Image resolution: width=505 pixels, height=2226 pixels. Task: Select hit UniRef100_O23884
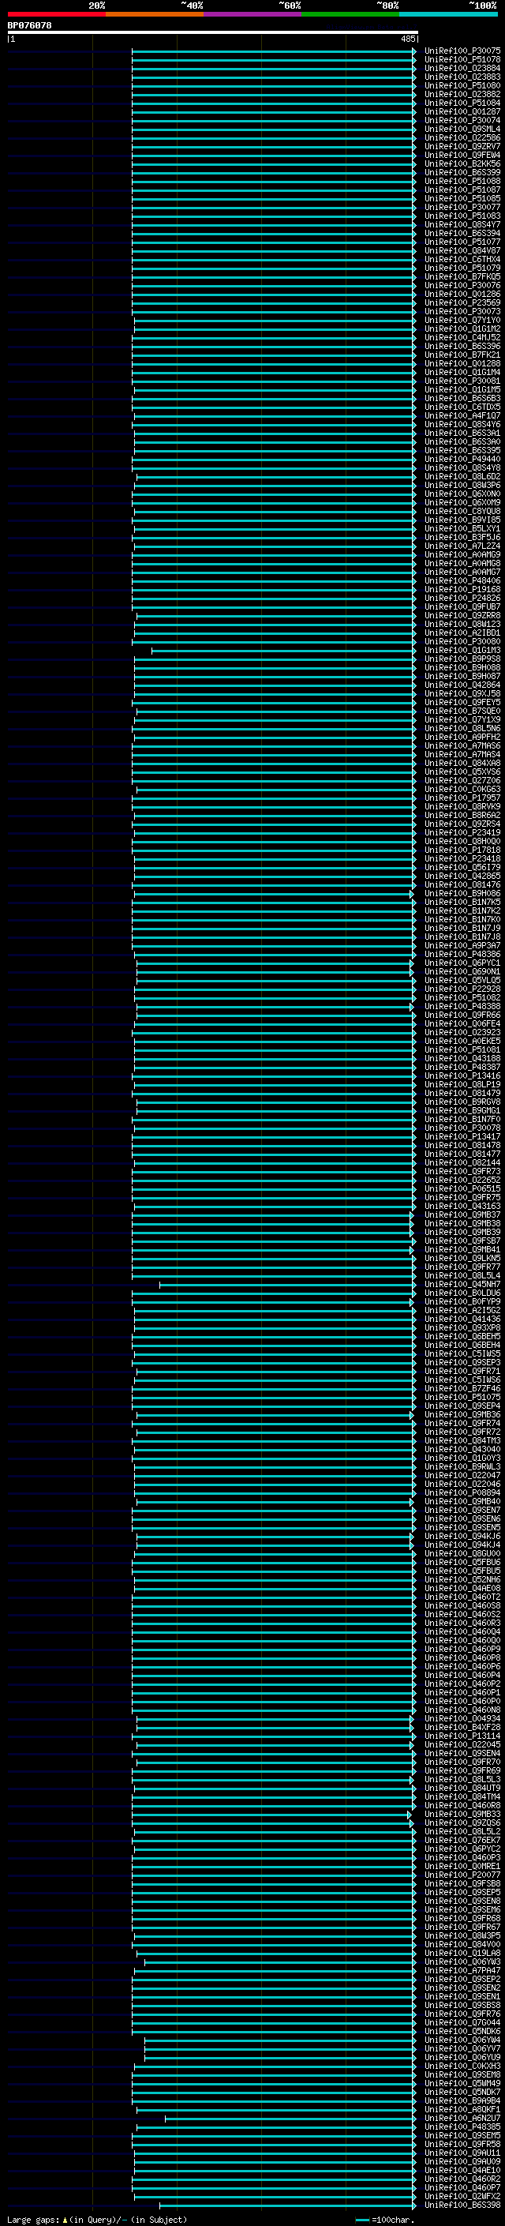point(462,68)
